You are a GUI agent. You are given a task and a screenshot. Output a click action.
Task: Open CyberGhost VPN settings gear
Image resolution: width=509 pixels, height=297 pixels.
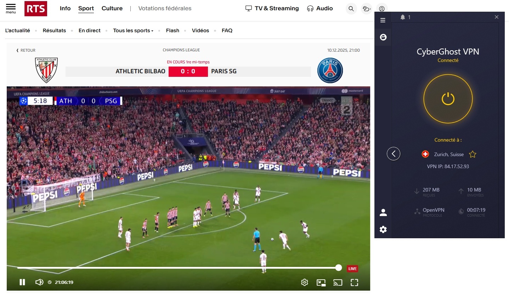pos(383,229)
